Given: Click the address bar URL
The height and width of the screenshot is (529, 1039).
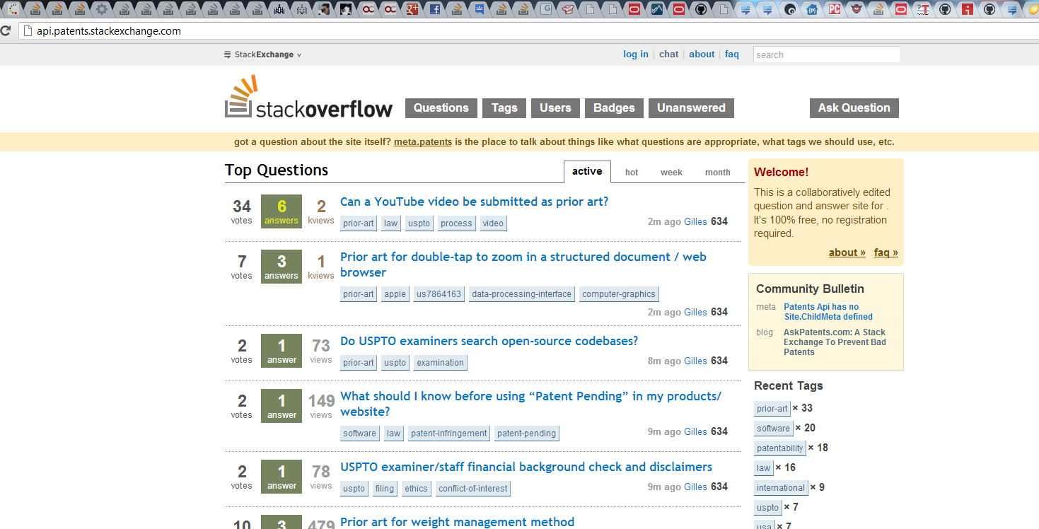Looking at the screenshot, I should click(x=109, y=31).
